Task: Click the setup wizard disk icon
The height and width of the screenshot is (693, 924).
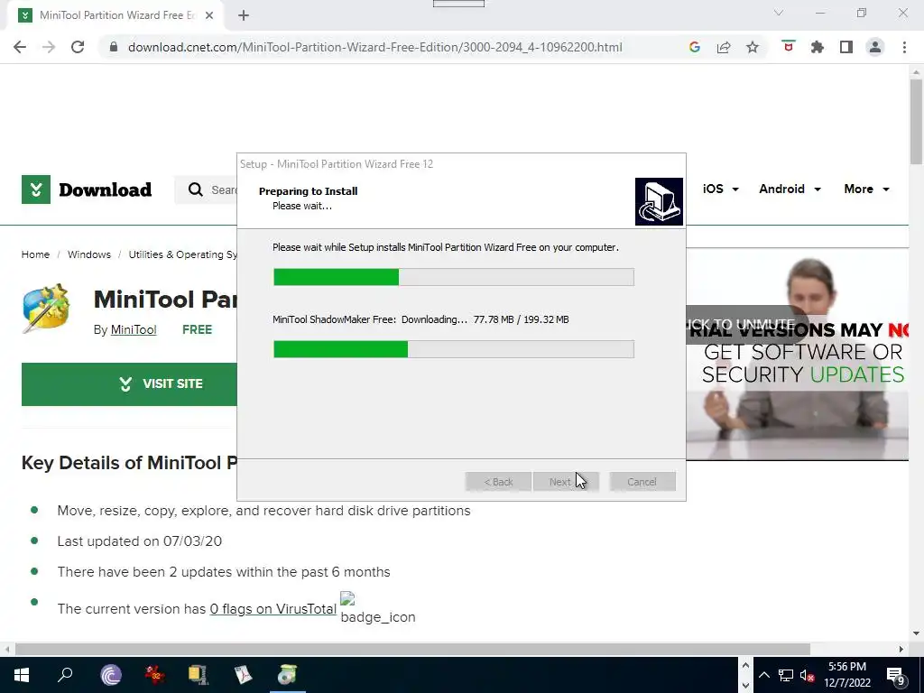Action: [659, 201]
